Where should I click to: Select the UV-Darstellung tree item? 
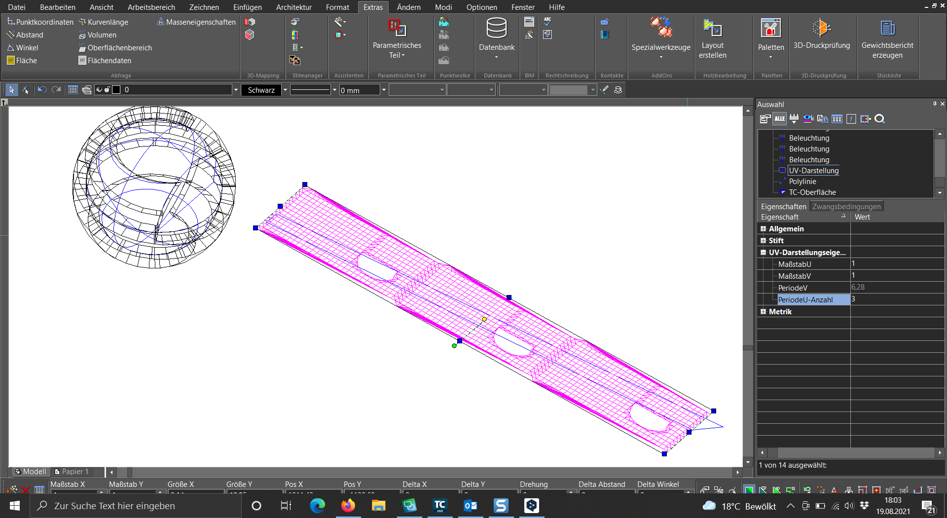[x=814, y=170]
